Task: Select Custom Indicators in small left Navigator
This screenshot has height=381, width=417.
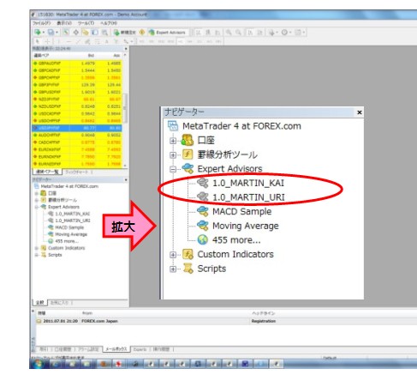Action: click(66, 248)
